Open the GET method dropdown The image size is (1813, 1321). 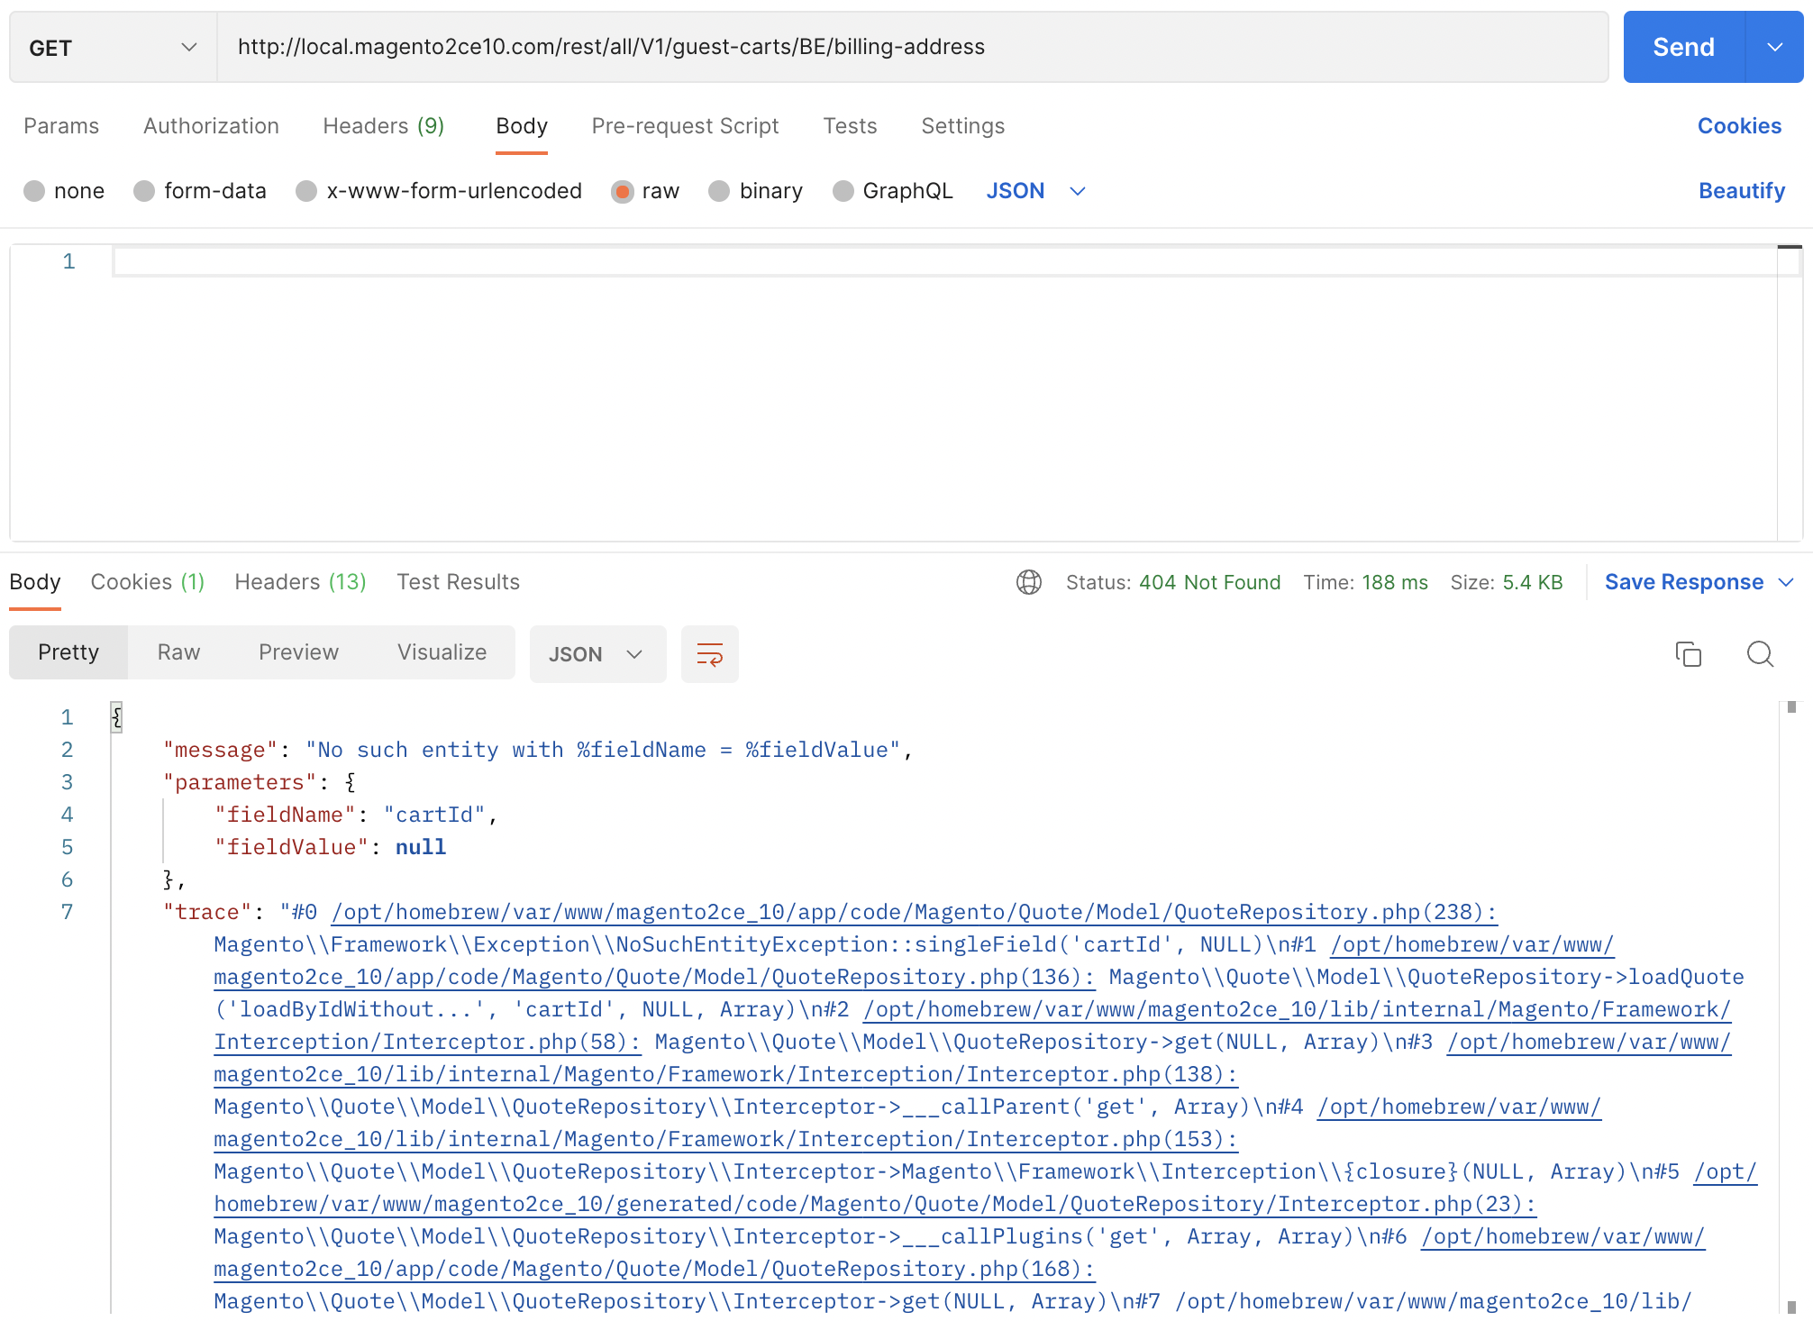(113, 47)
